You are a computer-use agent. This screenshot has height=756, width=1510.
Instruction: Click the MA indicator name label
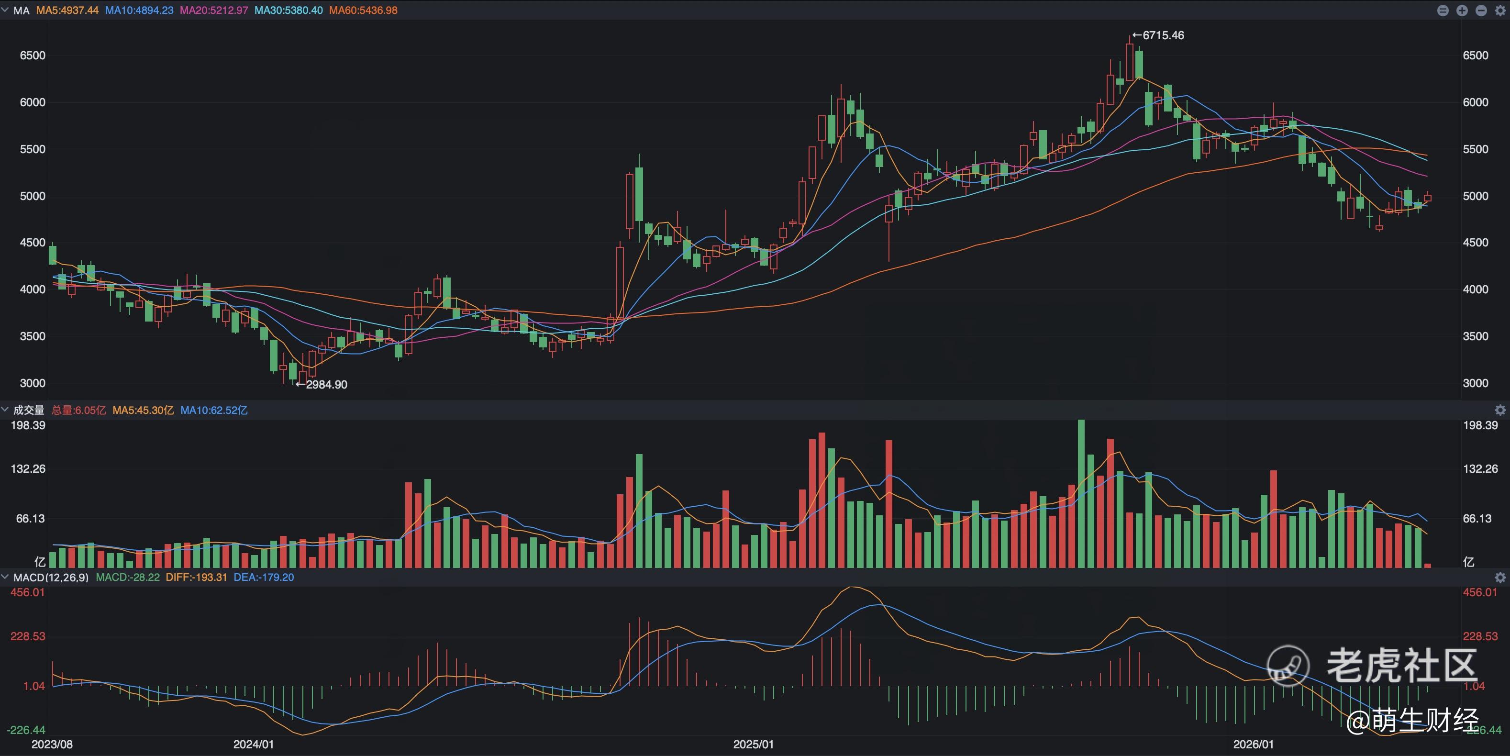[x=21, y=11]
